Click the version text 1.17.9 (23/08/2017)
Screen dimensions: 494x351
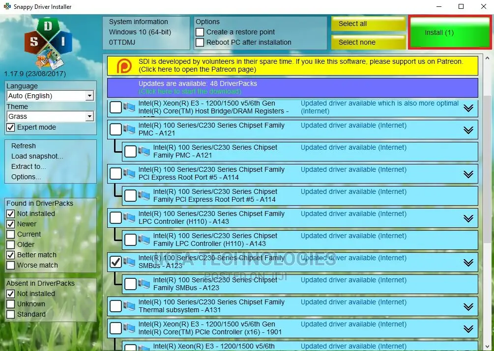click(x=35, y=74)
